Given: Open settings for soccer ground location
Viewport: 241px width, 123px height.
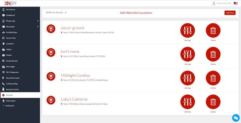Looking at the screenshot, I should coord(187,30).
